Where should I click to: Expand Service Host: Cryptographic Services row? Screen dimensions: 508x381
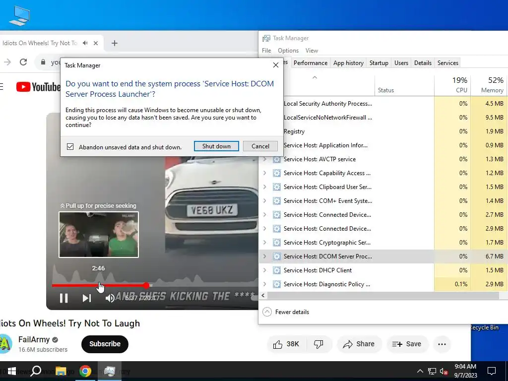(265, 242)
